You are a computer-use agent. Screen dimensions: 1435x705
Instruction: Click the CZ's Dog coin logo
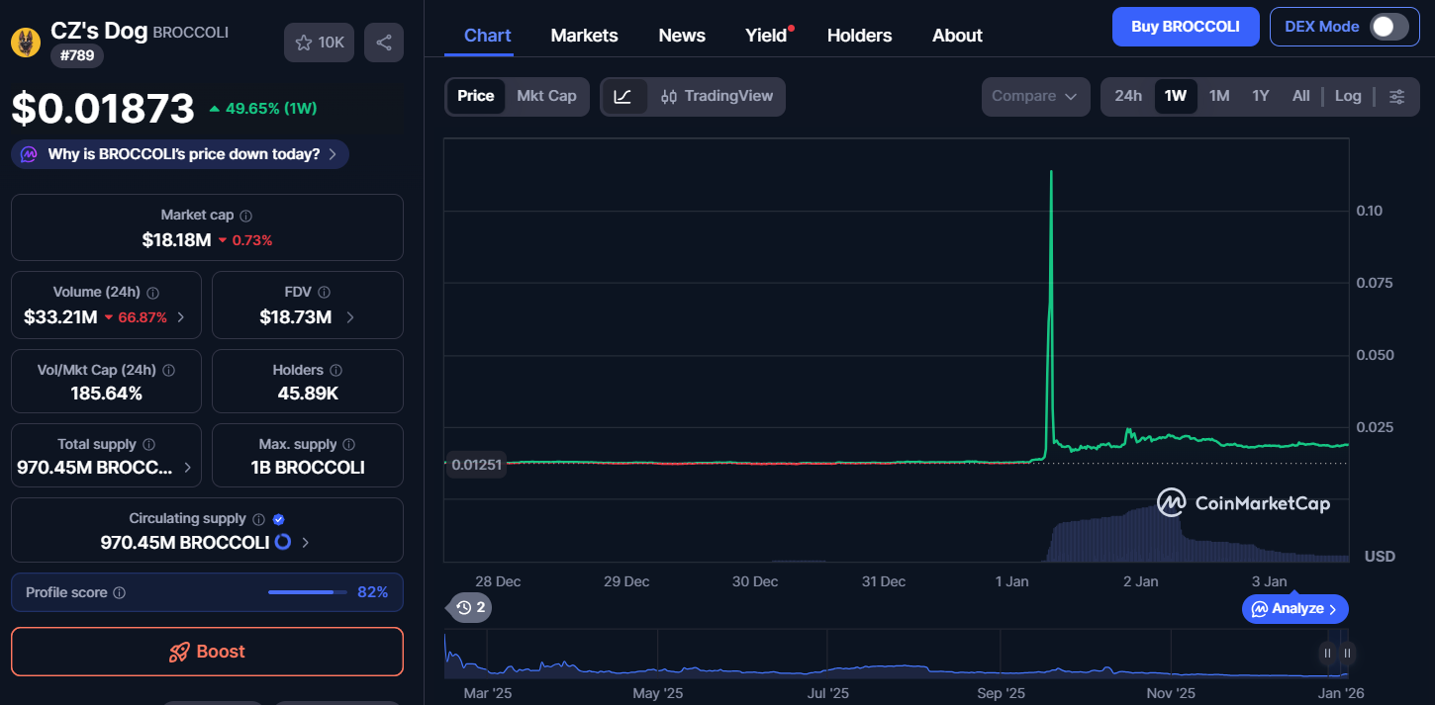point(26,42)
